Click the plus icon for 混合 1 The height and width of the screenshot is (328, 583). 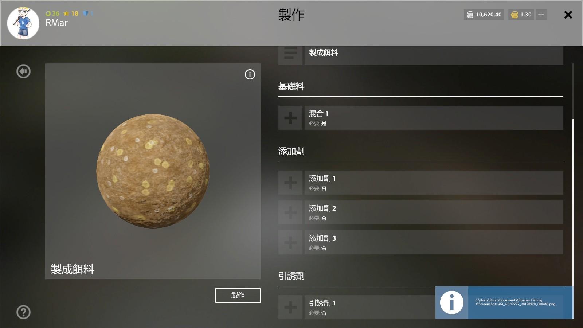click(x=290, y=118)
